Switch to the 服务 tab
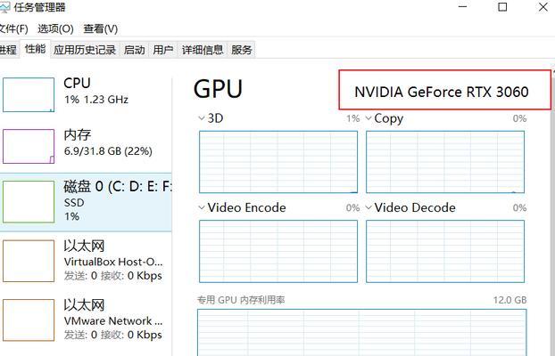The width and height of the screenshot is (555, 356). pos(242,50)
